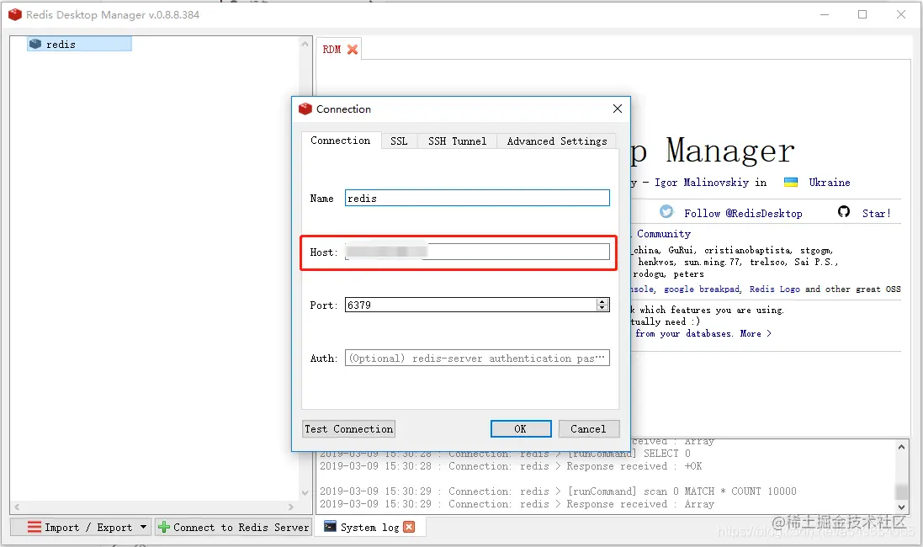
Task: Click the Twitter bird icon
Action: (x=666, y=212)
